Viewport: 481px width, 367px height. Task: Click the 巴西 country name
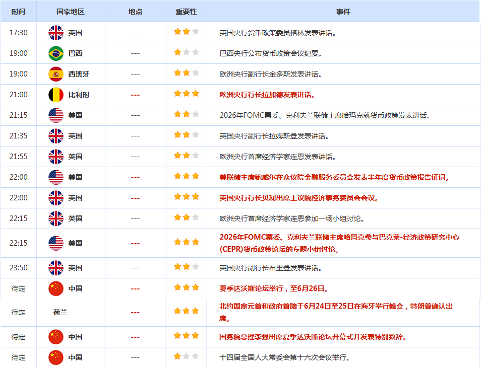tap(75, 53)
